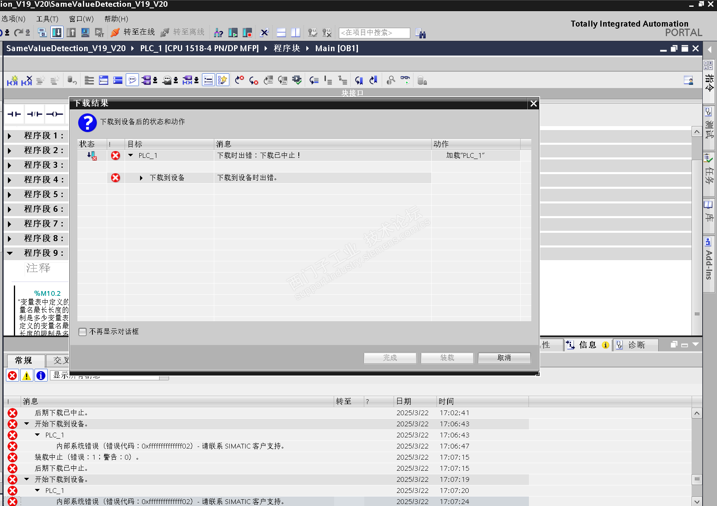Click the red error icon beside 下载到设备
Screen dimensions: 717x506
click(115, 178)
